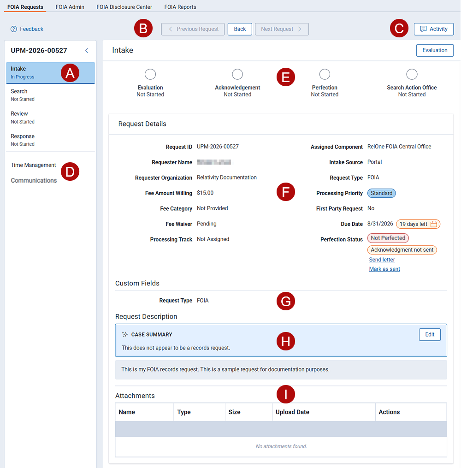Switch to the FOIA Requests tab

point(25,7)
